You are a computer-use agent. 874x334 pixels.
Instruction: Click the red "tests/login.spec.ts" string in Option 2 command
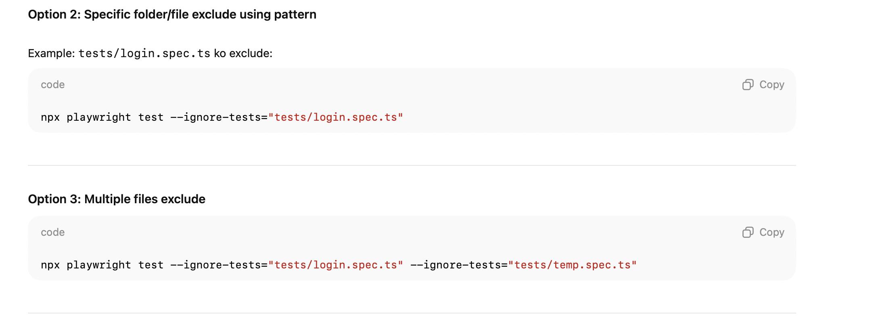pyautogui.click(x=336, y=117)
